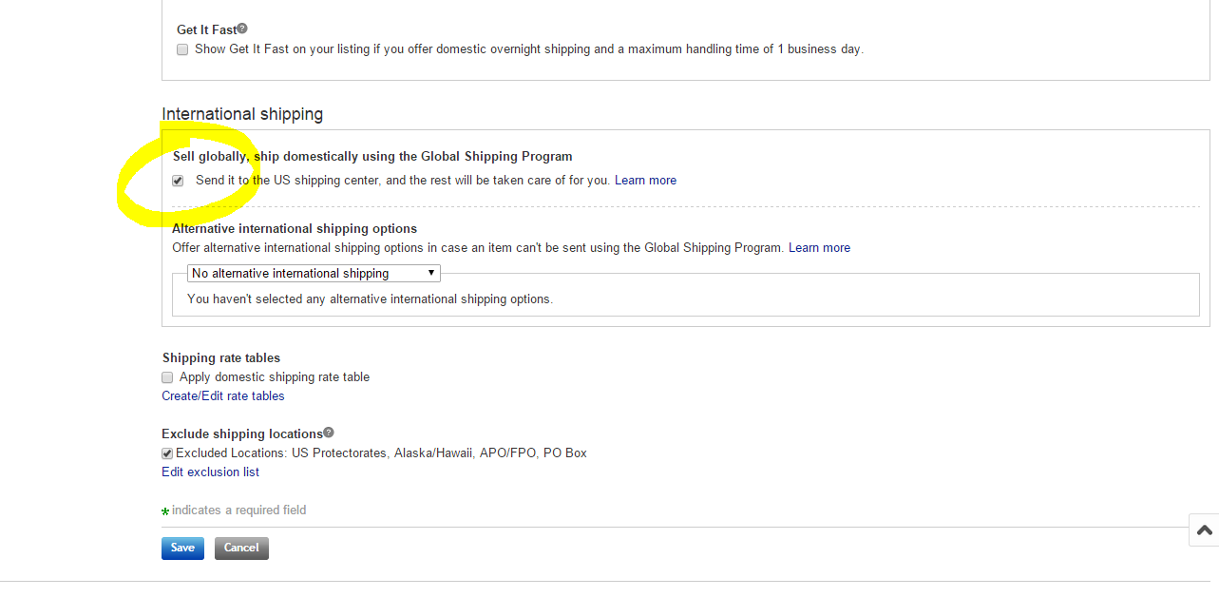
Task: Click the Shipping rate tables heading
Action: click(221, 357)
